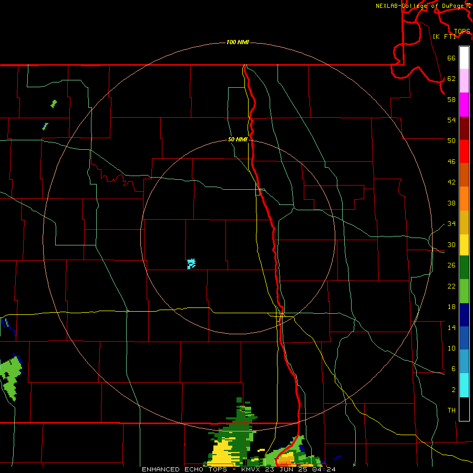Click the TOPS legend title

462,32
